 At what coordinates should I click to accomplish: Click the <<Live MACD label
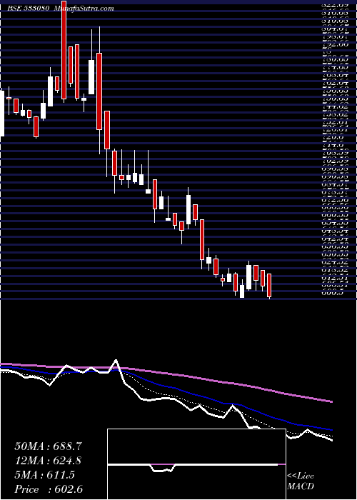tap(301, 481)
